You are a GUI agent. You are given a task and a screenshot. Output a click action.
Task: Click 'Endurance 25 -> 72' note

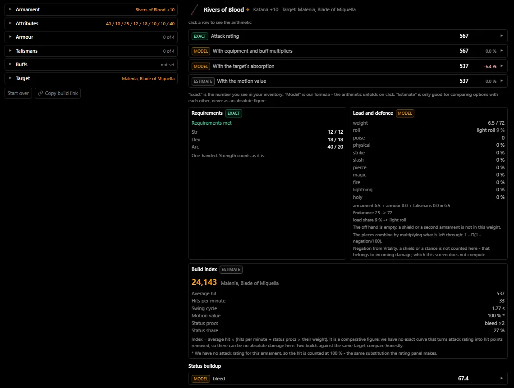click(372, 212)
